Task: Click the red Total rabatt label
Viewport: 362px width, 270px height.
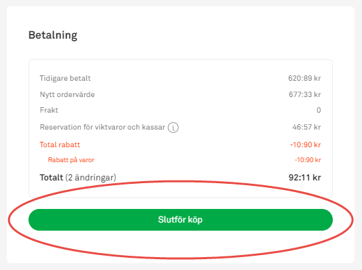Action: tap(60, 144)
